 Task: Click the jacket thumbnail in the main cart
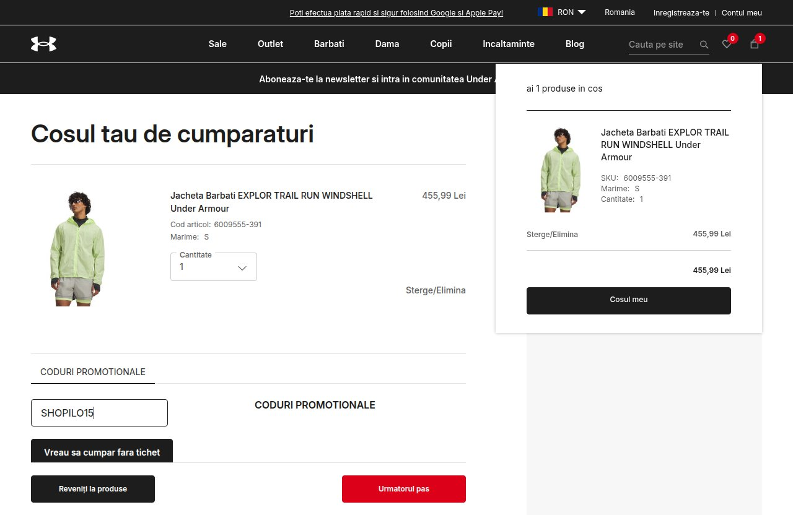coord(77,249)
